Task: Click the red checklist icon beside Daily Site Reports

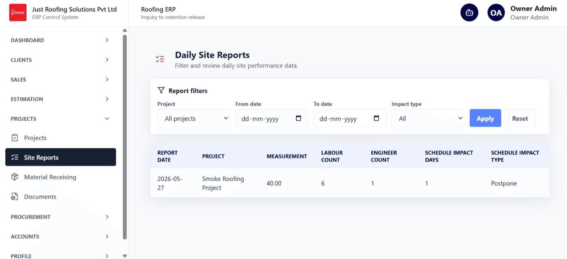Action: (160, 60)
